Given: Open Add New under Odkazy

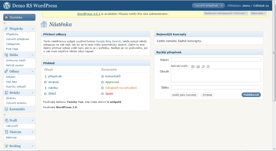Looking at the screenshot, I should pyautogui.click(x=11, y=82).
